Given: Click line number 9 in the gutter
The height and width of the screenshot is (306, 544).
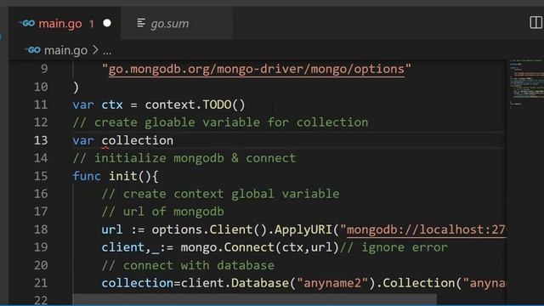Looking at the screenshot, I should [44, 69].
